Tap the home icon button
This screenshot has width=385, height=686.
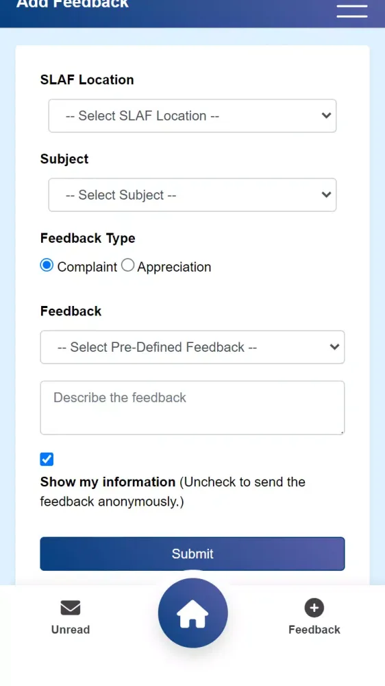point(192,613)
